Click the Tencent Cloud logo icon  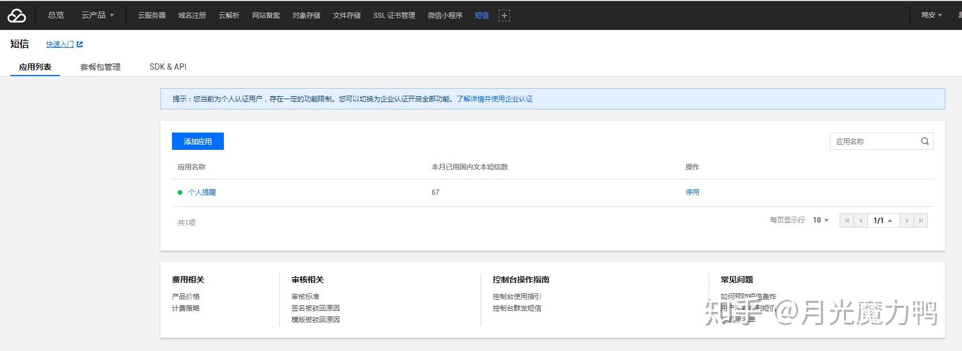(x=17, y=16)
